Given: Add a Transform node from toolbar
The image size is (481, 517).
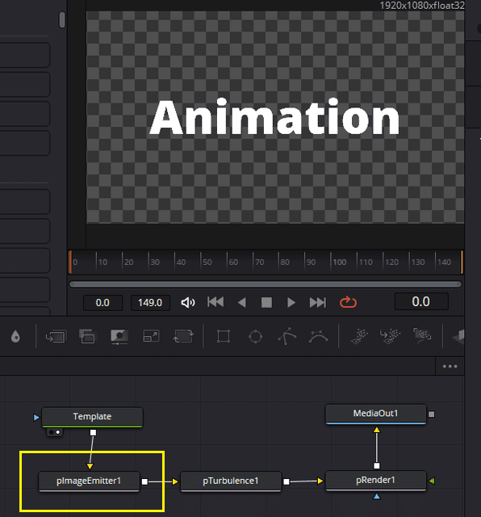Looking at the screenshot, I should tap(183, 336).
